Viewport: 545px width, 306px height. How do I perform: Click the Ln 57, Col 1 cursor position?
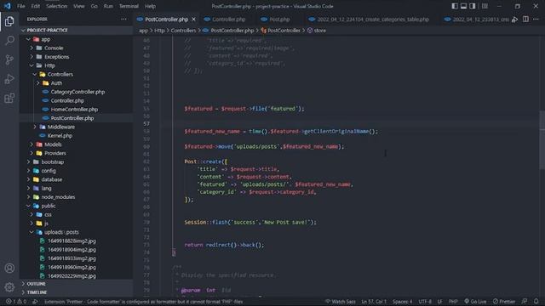tap(374, 302)
